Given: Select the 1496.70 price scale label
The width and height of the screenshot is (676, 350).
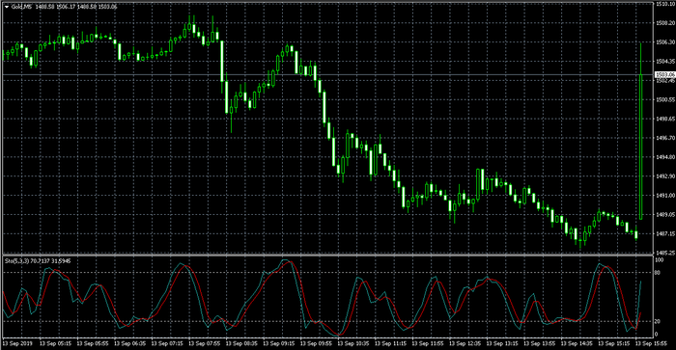Looking at the screenshot, I should (x=665, y=138).
